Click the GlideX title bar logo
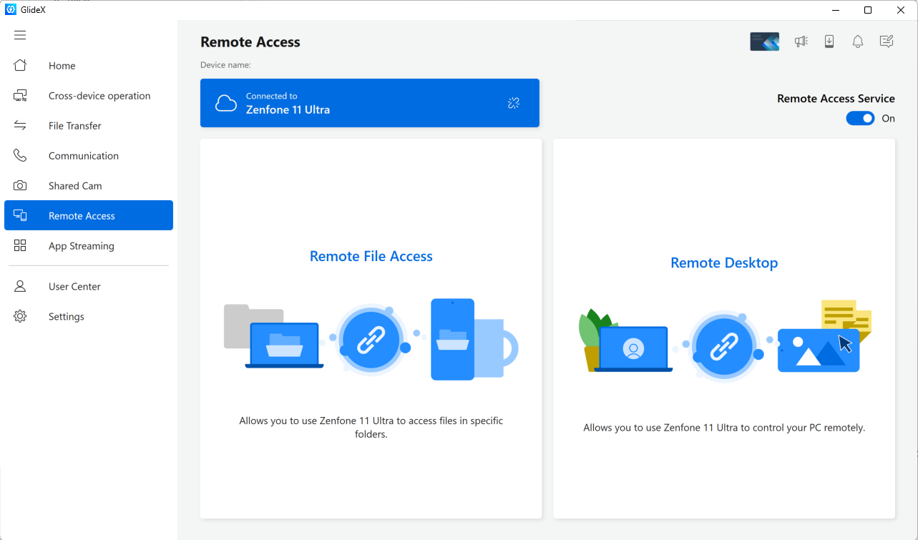 [x=10, y=9]
